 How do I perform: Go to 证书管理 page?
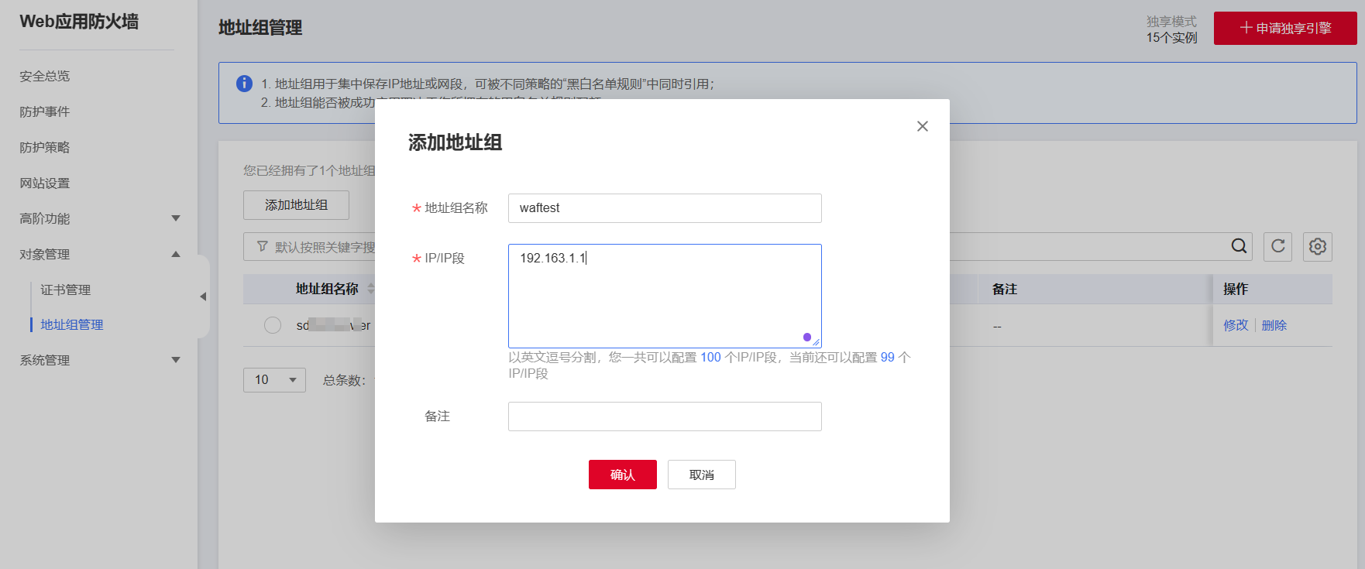pyautogui.click(x=66, y=290)
